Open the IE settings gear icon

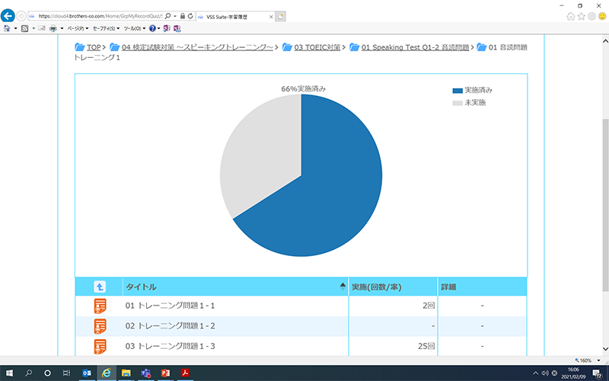(x=591, y=16)
